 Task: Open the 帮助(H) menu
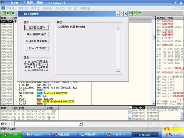85,8
